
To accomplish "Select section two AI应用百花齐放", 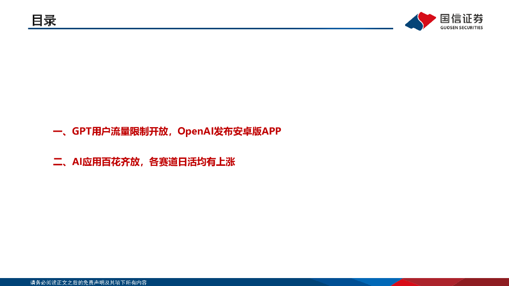I will [x=144, y=162].
